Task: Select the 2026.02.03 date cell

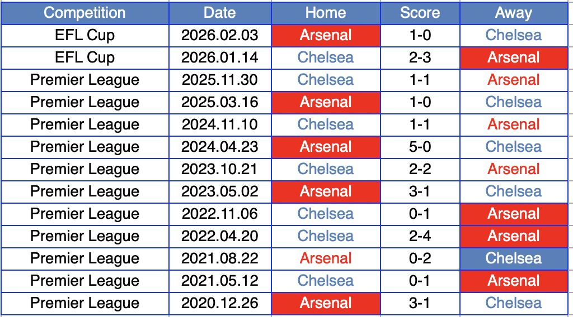Action: click(x=219, y=35)
